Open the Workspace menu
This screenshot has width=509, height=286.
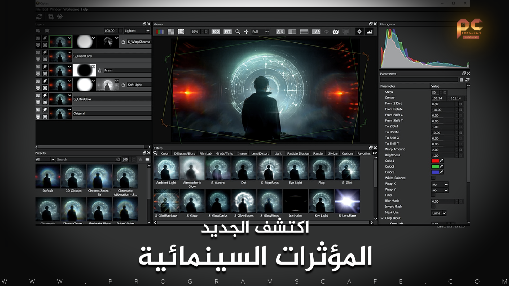pyautogui.click(x=71, y=9)
